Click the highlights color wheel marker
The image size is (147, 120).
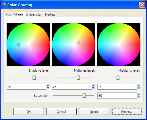[x=133, y=44]
